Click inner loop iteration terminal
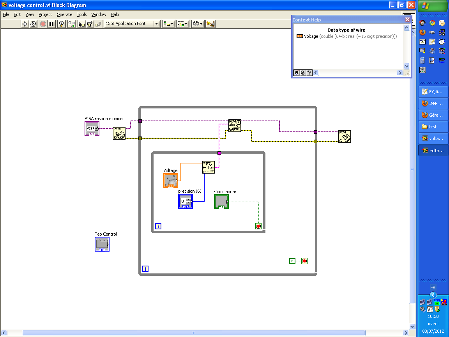The image size is (449, 337). click(x=158, y=226)
